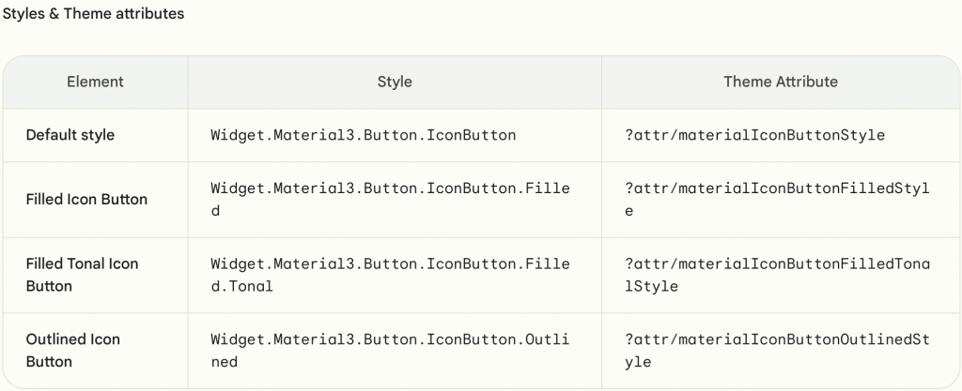This screenshot has height=391, width=962.
Task: Click ?attr/materialIconButtonStyle attribute text
Action: pyautogui.click(x=754, y=135)
